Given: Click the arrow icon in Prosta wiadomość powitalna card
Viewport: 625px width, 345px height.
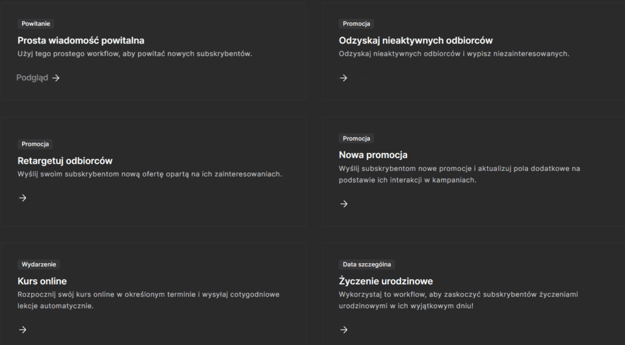Looking at the screenshot, I should (56, 78).
